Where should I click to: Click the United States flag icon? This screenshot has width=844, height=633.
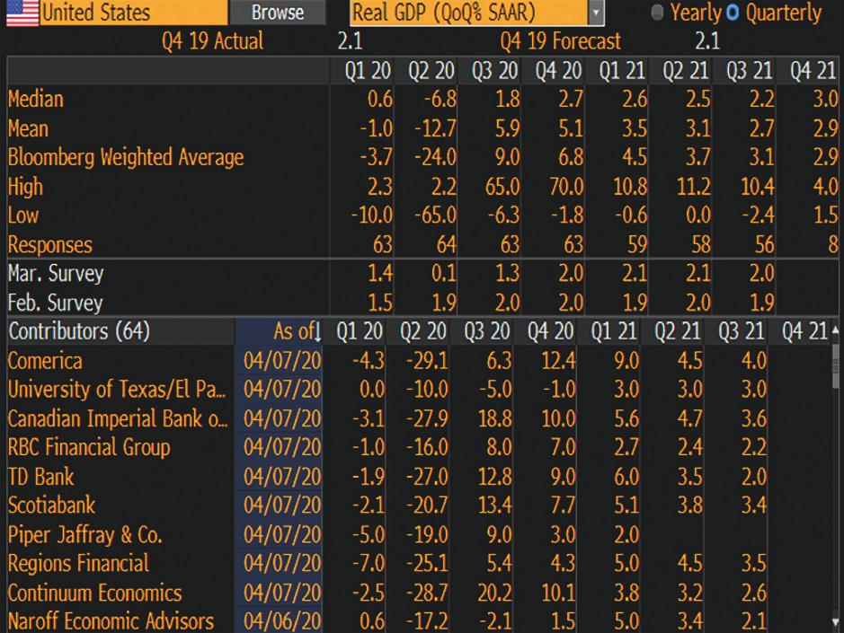pos(19,13)
